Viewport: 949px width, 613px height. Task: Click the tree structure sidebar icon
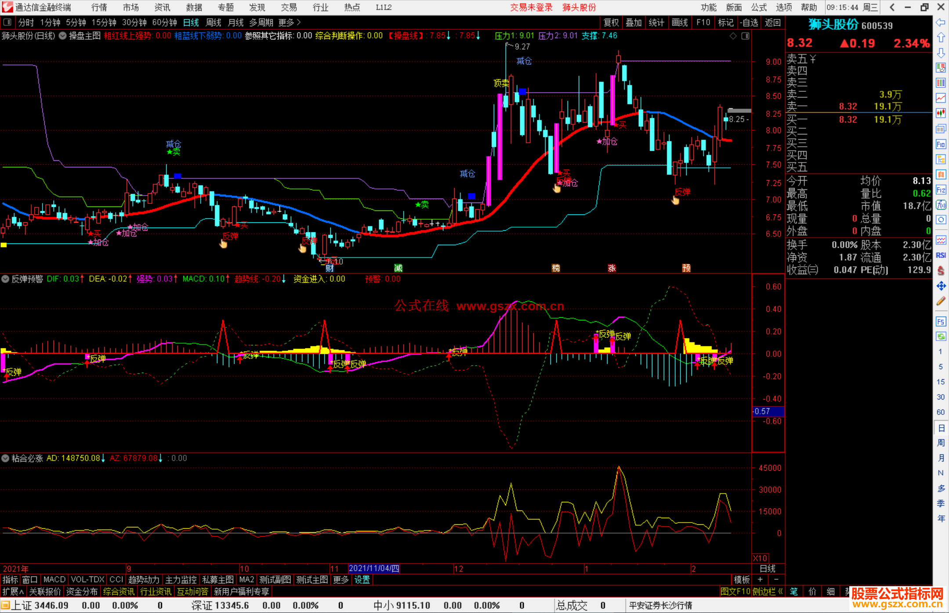tap(941, 159)
